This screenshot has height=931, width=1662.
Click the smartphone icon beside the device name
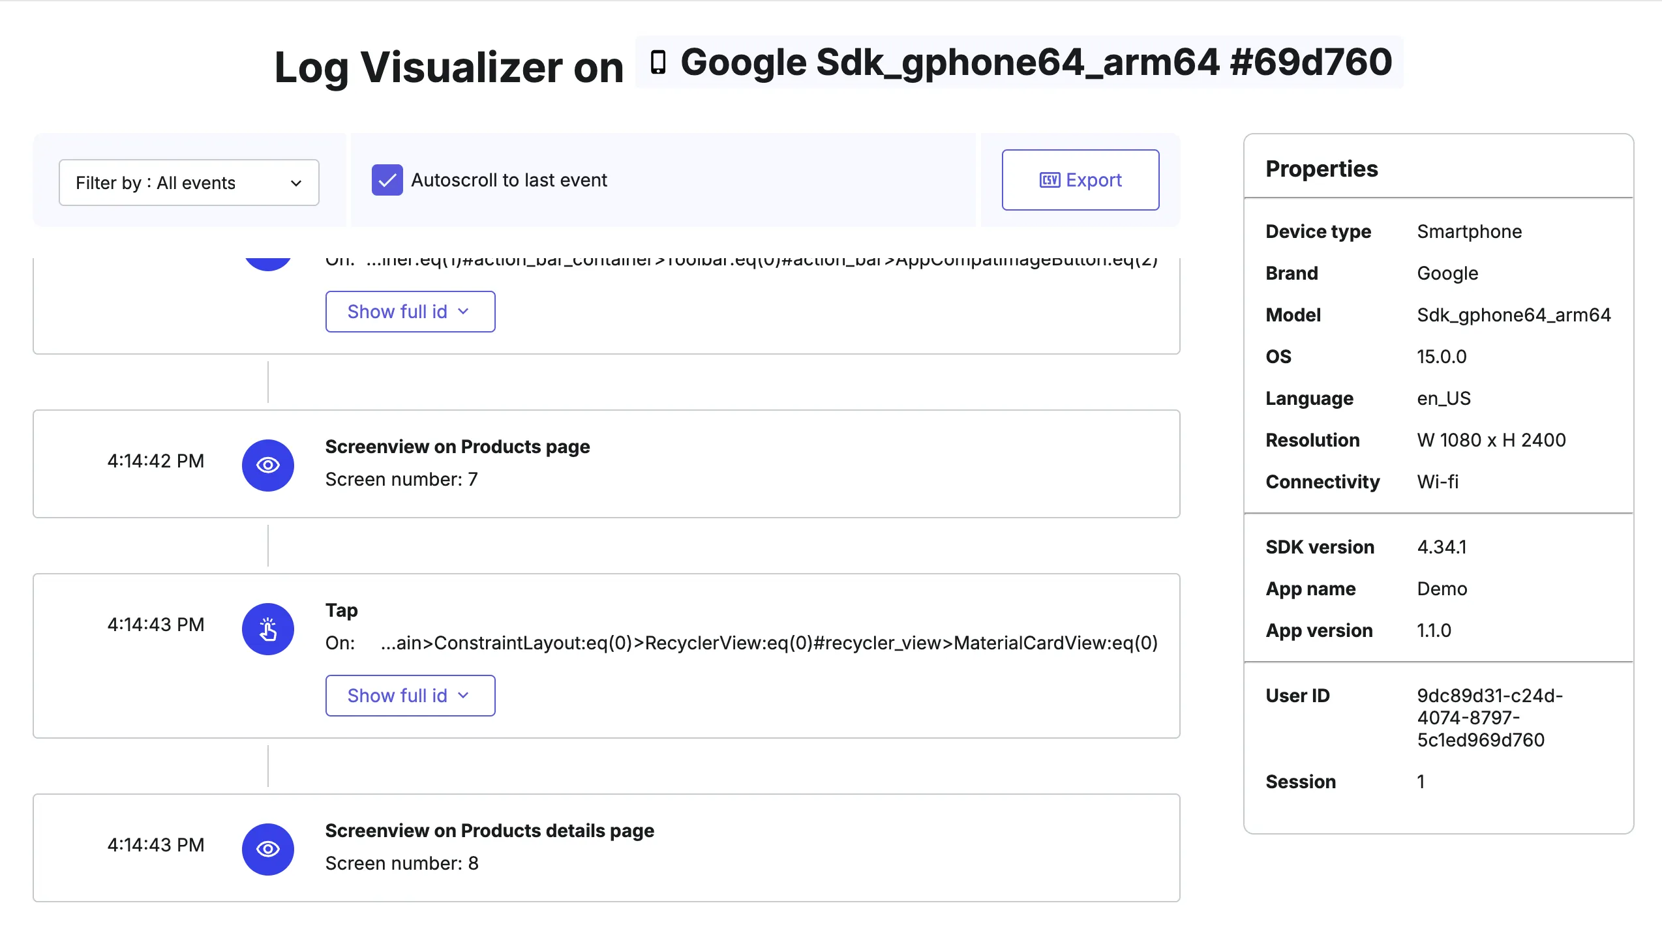point(658,62)
